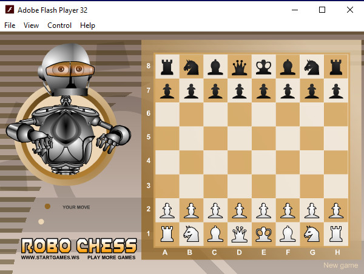Click the empty E6 square
Viewport: 364px width, 274px height.
pyautogui.click(x=263, y=115)
